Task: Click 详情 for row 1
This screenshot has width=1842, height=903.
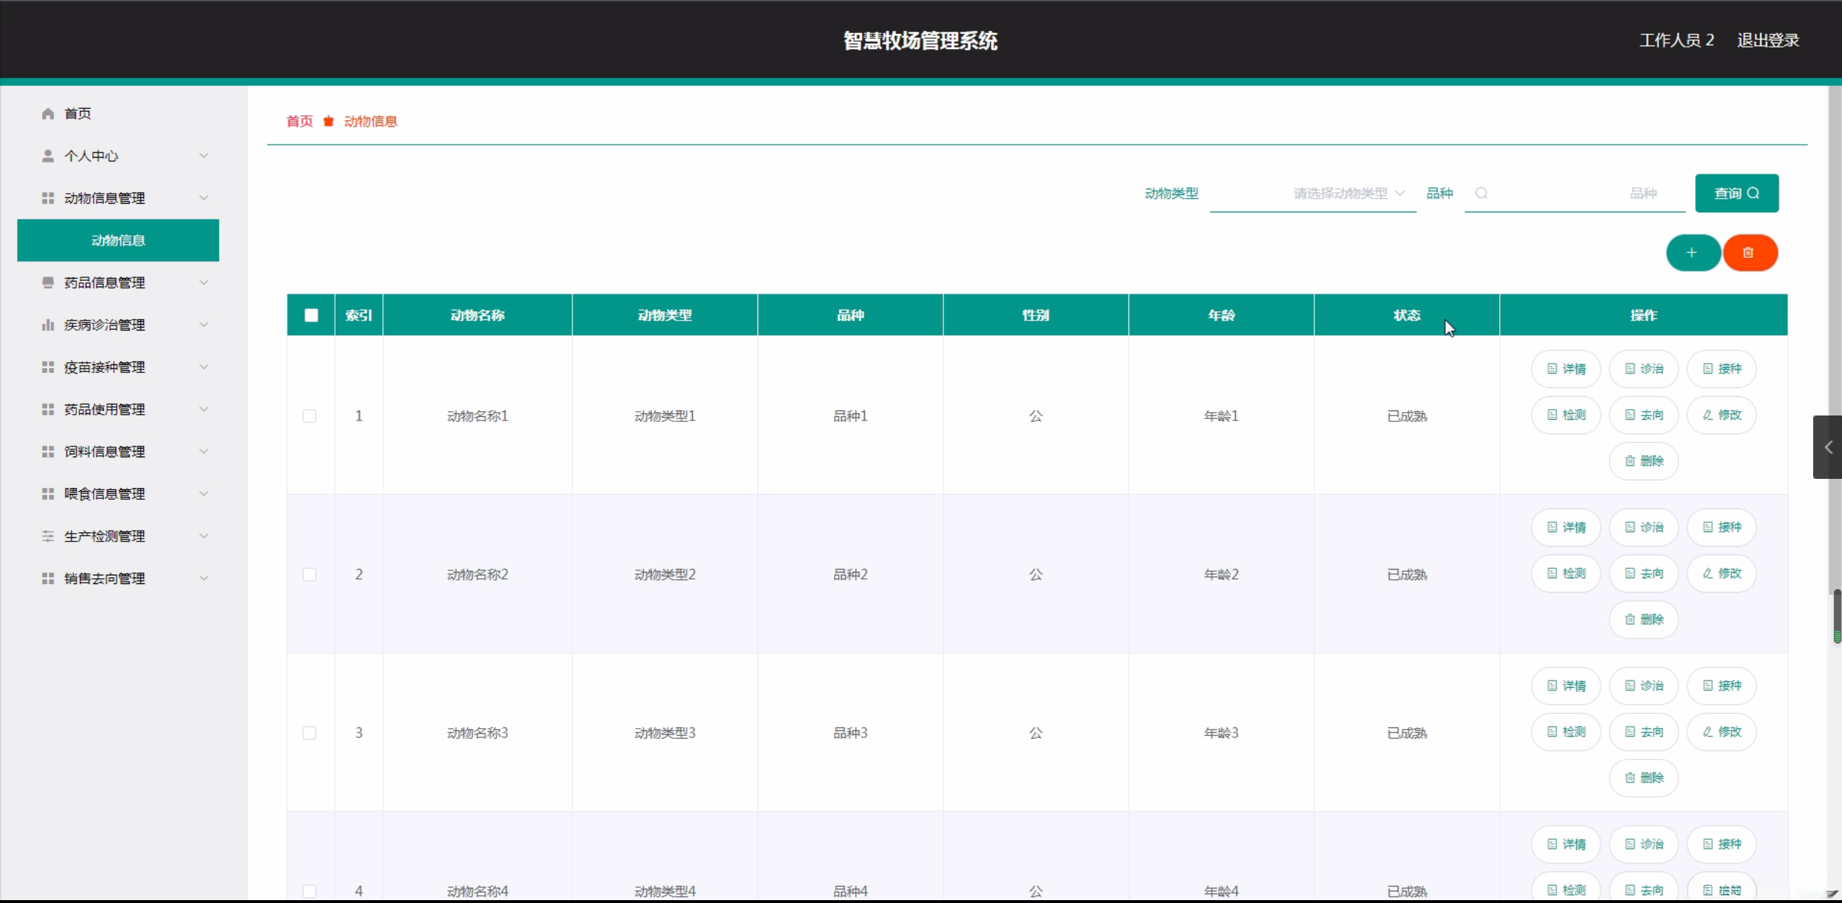Action: click(1566, 369)
